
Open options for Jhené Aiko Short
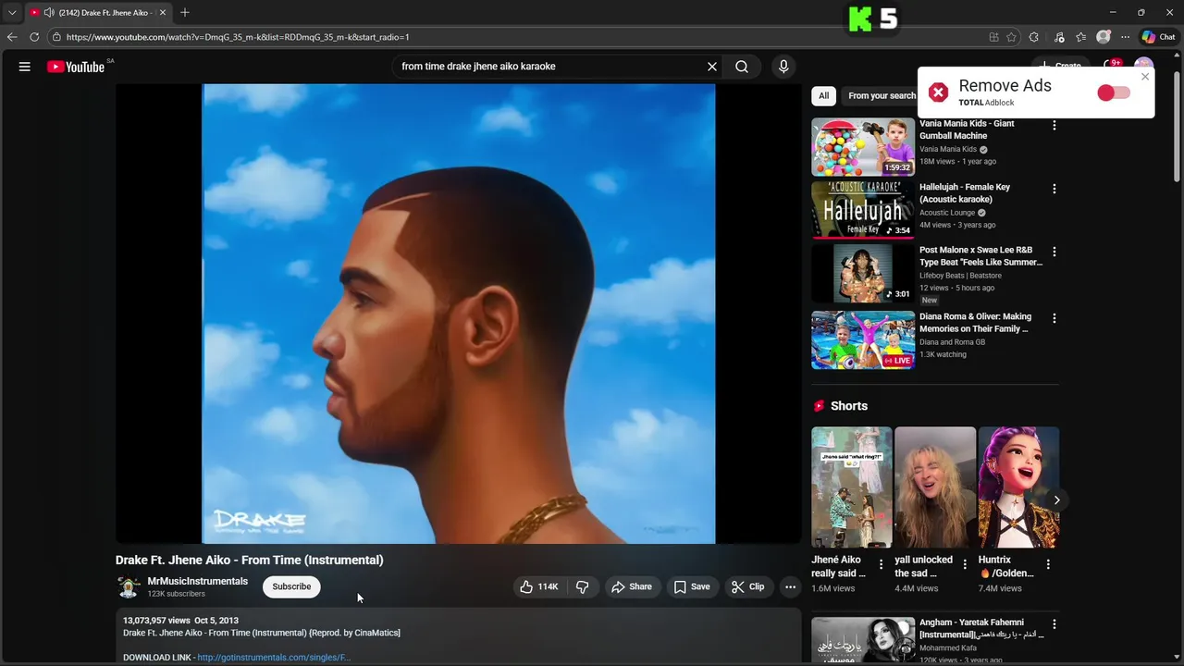pos(881,564)
